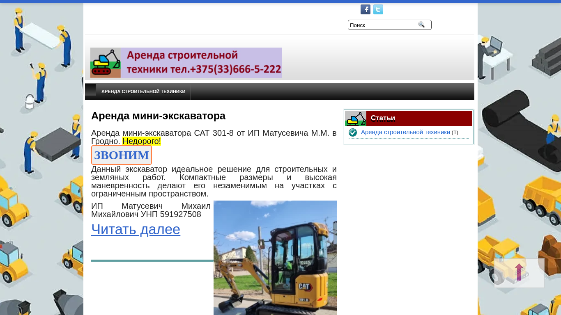Click the excavator icon beside Статьи

pyautogui.click(x=356, y=119)
